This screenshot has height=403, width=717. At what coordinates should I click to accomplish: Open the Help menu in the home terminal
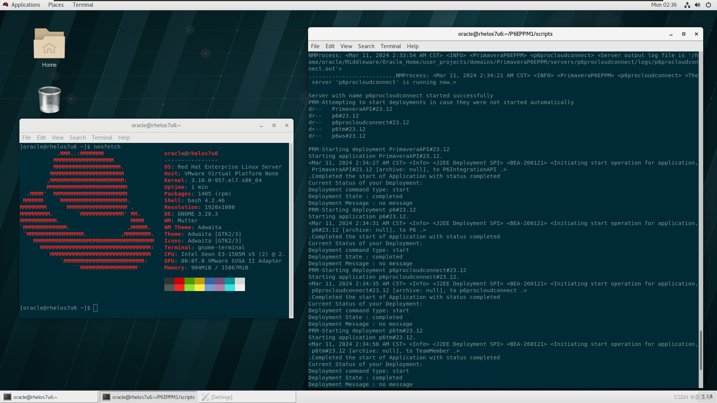[124, 137]
